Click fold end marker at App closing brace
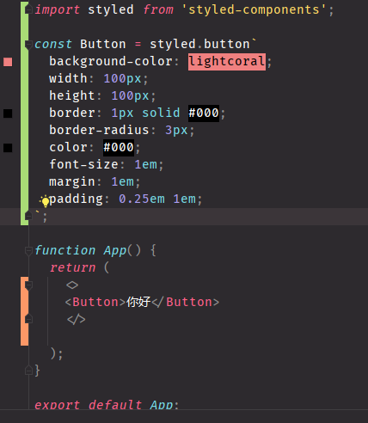 click(x=28, y=371)
